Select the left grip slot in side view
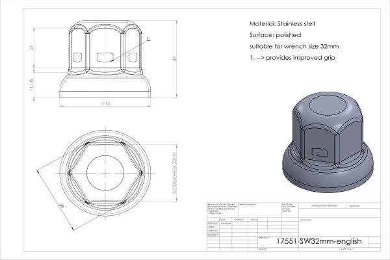This screenshot has width=390, height=260. (78, 57)
